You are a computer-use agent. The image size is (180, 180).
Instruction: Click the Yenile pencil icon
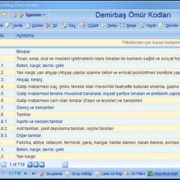(9, 26)
